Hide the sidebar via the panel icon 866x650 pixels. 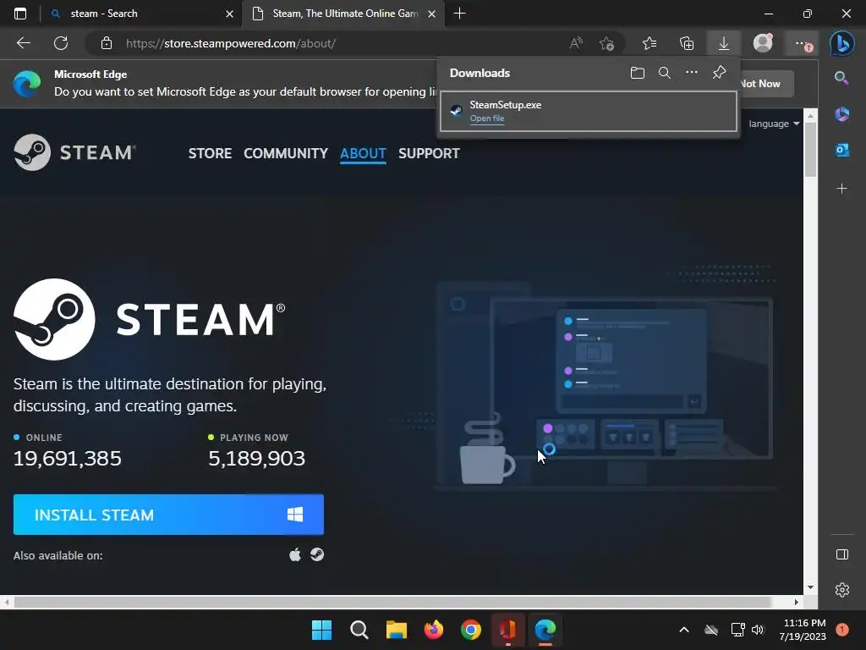pos(842,554)
